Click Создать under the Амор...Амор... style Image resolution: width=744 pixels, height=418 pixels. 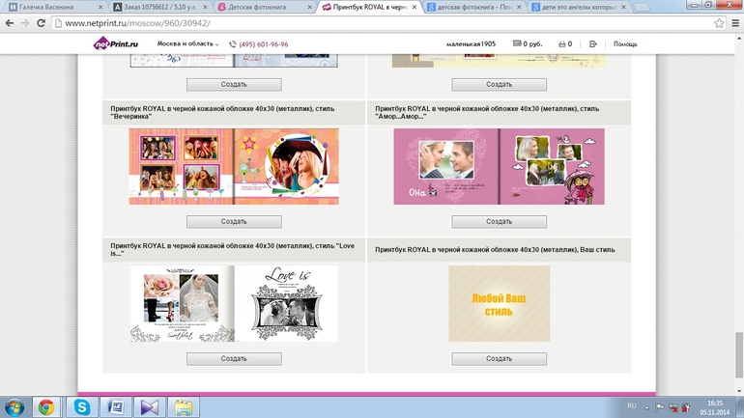[x=499, y=221]
